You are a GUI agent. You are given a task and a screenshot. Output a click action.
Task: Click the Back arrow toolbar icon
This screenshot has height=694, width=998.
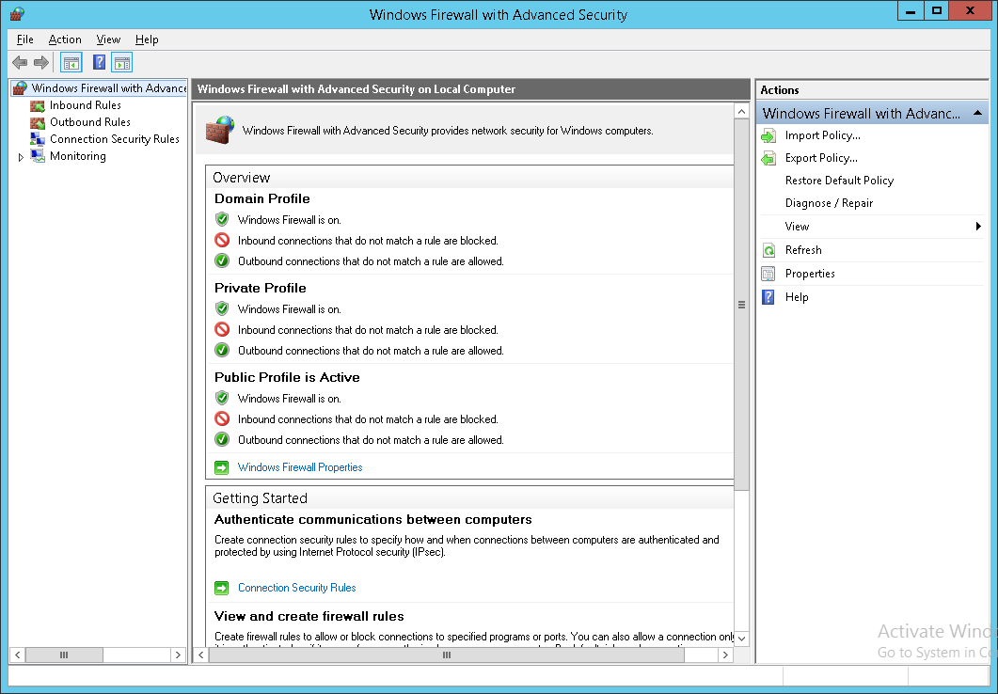point(20,62)
